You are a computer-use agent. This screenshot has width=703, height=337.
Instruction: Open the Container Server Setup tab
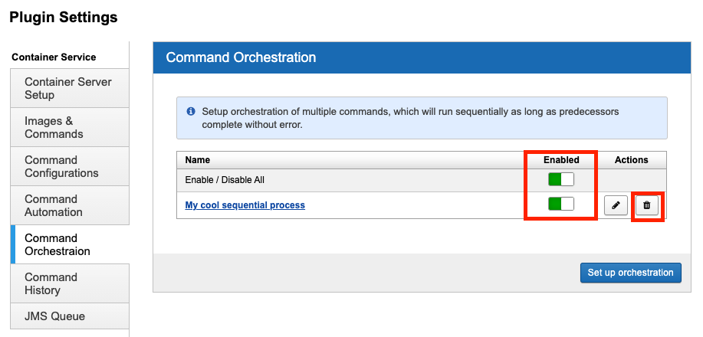pyautogui.click(x=68, y=88)
